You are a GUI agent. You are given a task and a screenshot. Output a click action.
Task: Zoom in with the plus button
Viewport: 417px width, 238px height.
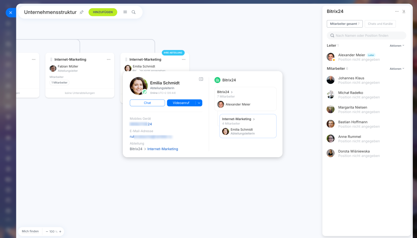click(x=60, y=231)
